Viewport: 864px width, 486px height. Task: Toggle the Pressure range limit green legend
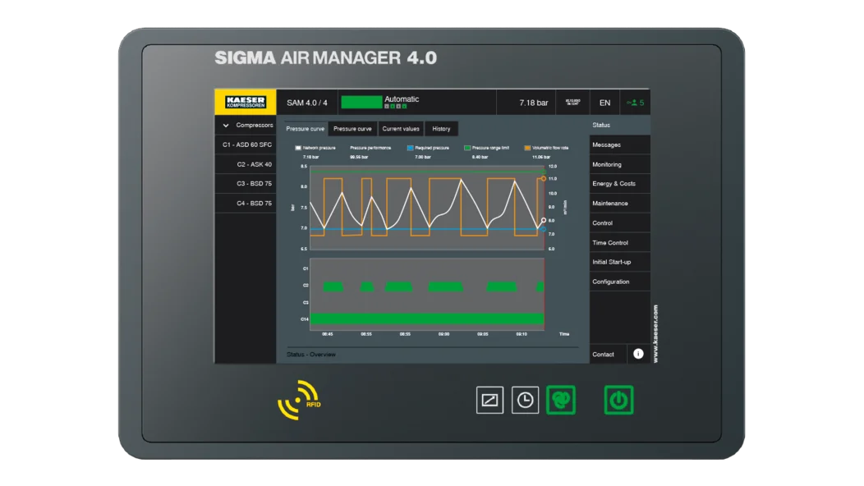tap(467, 148)
